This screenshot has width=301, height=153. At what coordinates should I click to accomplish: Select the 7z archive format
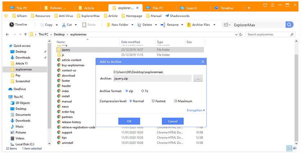[x=143, y=91]
